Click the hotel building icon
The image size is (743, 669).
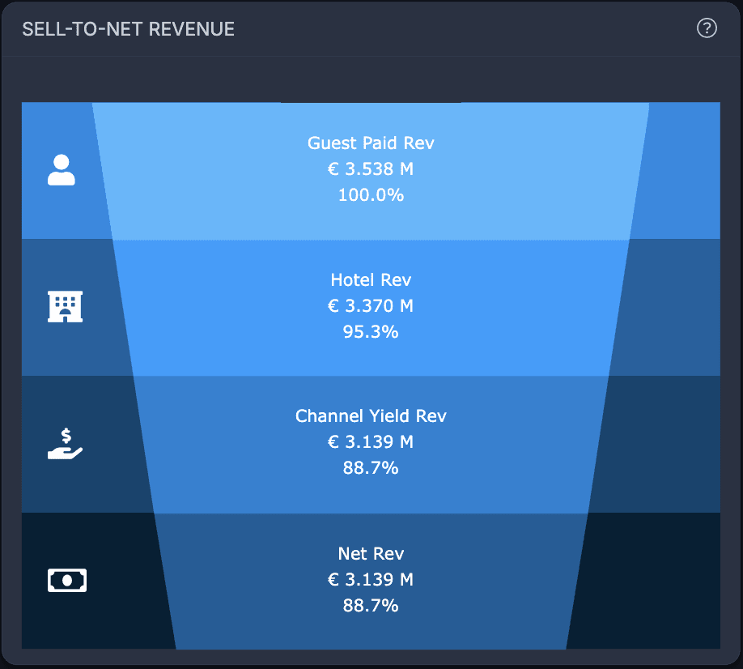pyautogui.click(x=65, y=306)
